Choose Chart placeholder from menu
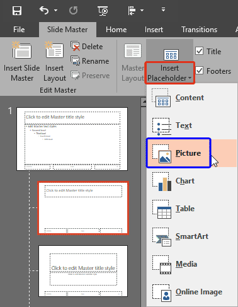The image size is (238, 307). tap(192, 181)
